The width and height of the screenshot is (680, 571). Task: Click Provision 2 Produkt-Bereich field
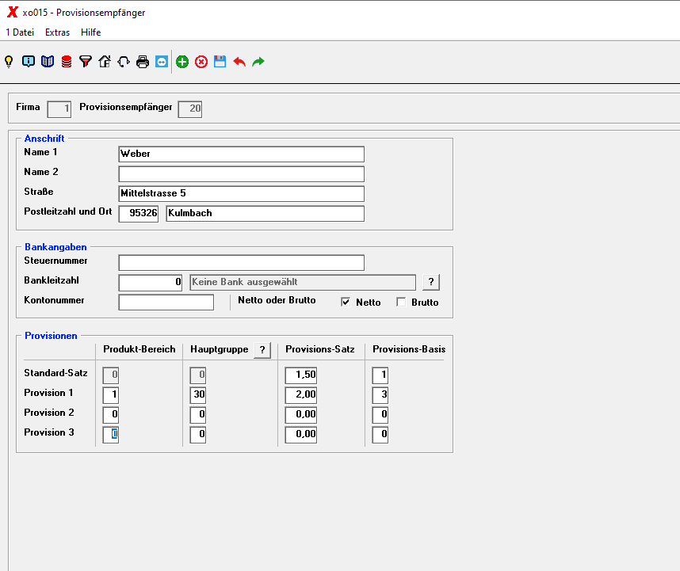point(111,415)
